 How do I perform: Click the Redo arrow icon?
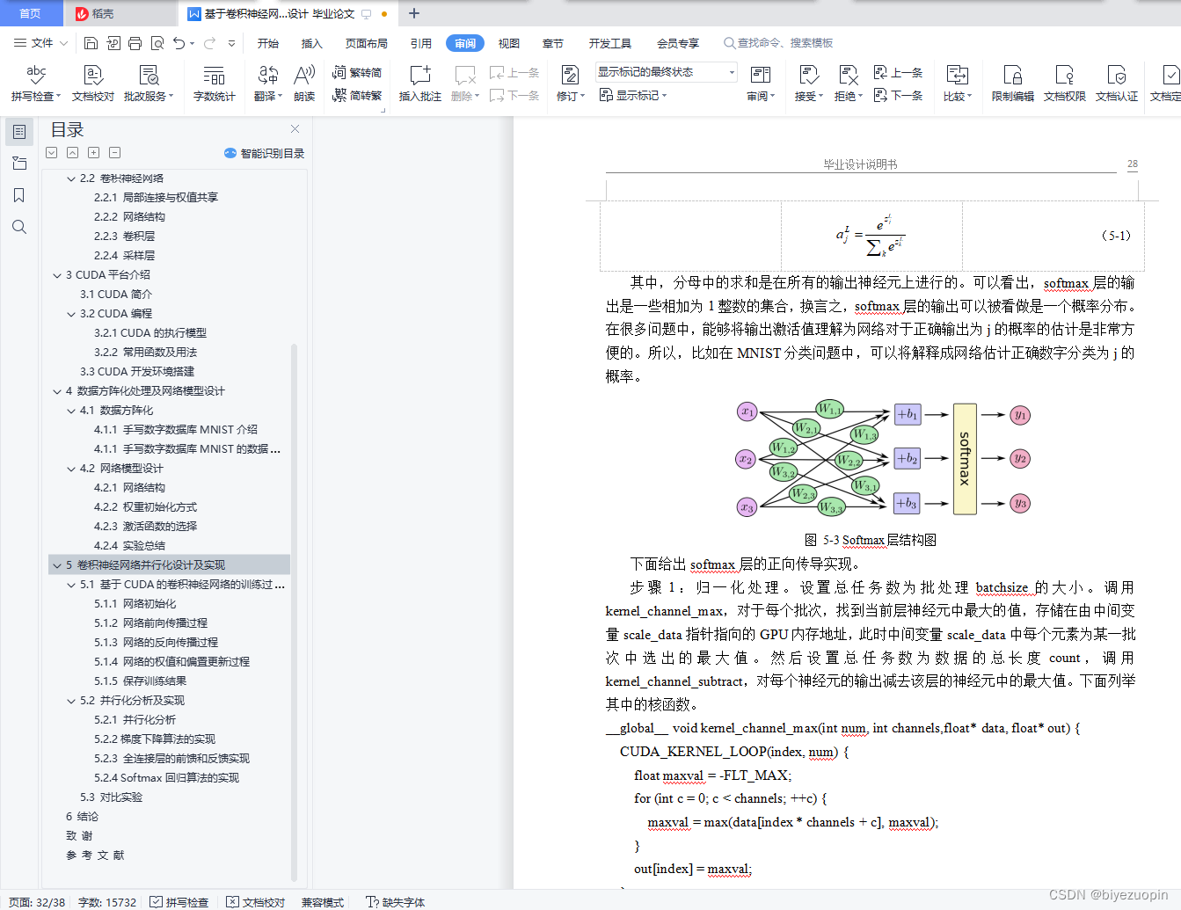(x=209, y=43)
